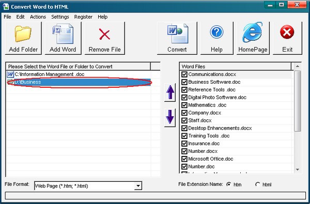Image resolution: width=310 pixels, height=204 pixels.
Task: Click the Word Files vertical scrollbar thumb
Action: coord(298,101)
